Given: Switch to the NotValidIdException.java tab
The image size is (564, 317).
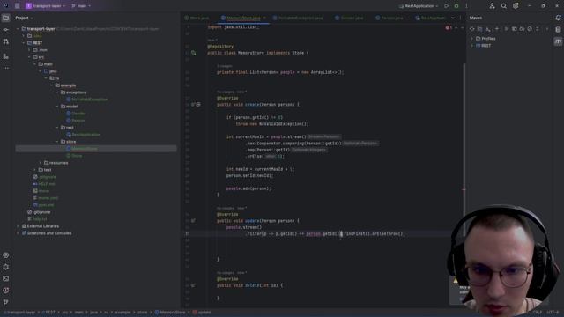Looking at the screenshot, I should (298, 18).
